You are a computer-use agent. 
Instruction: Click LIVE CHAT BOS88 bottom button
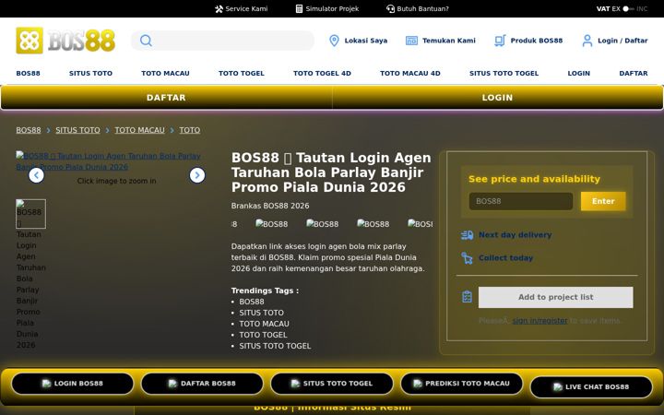click(x=591, y=387)
